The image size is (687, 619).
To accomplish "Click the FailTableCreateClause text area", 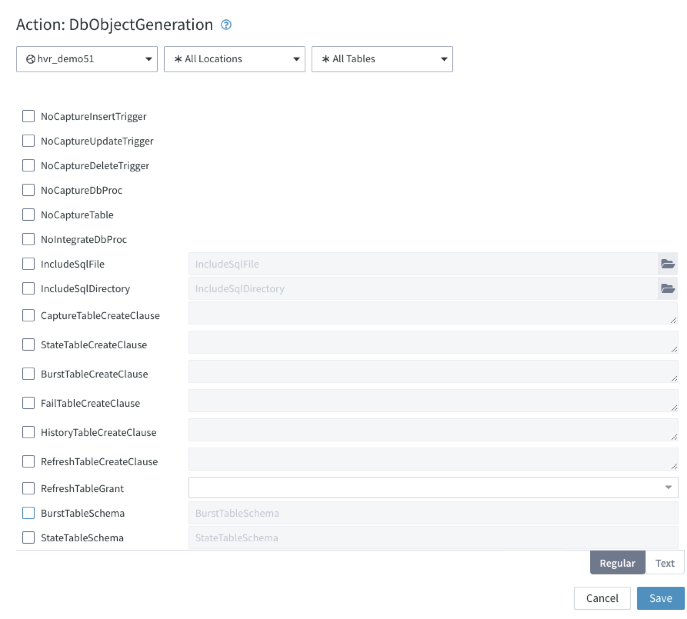I will [433, 401].
